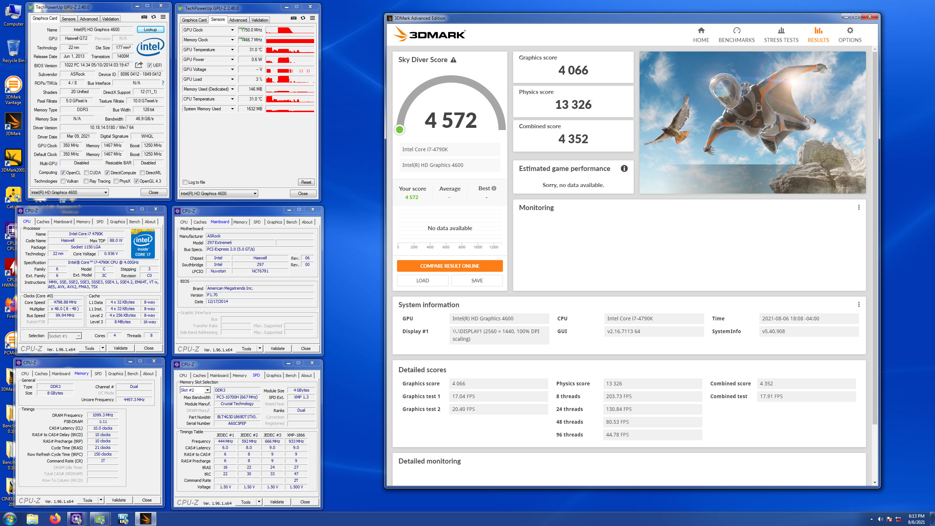This screenshot has height=526, width=935.
Task: Open the 3DMark HOME section
Action: click(701, 35)
